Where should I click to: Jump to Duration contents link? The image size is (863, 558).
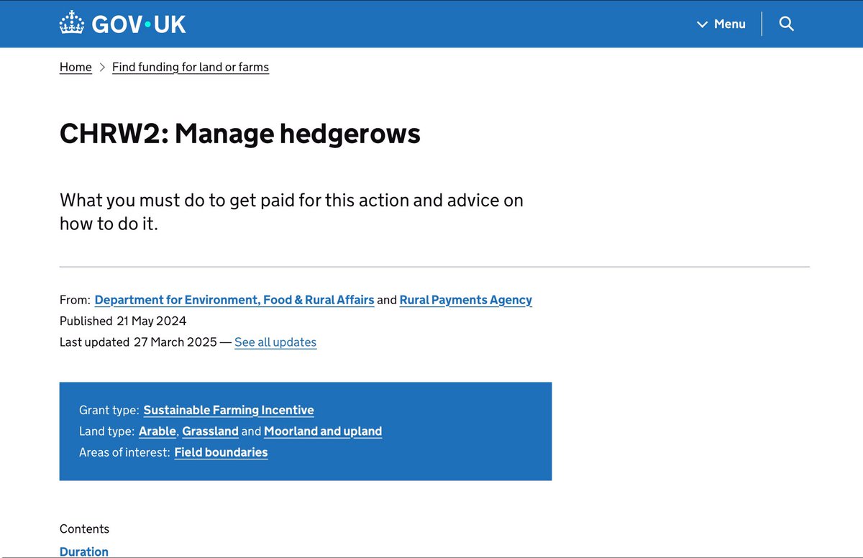pyautogui.click(x=84, y=552)
